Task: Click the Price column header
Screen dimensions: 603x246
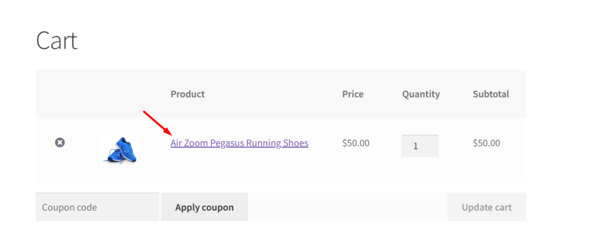Action: (353, 94)
